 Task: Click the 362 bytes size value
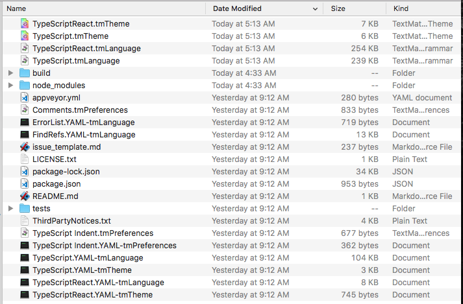tap(360, 246)
